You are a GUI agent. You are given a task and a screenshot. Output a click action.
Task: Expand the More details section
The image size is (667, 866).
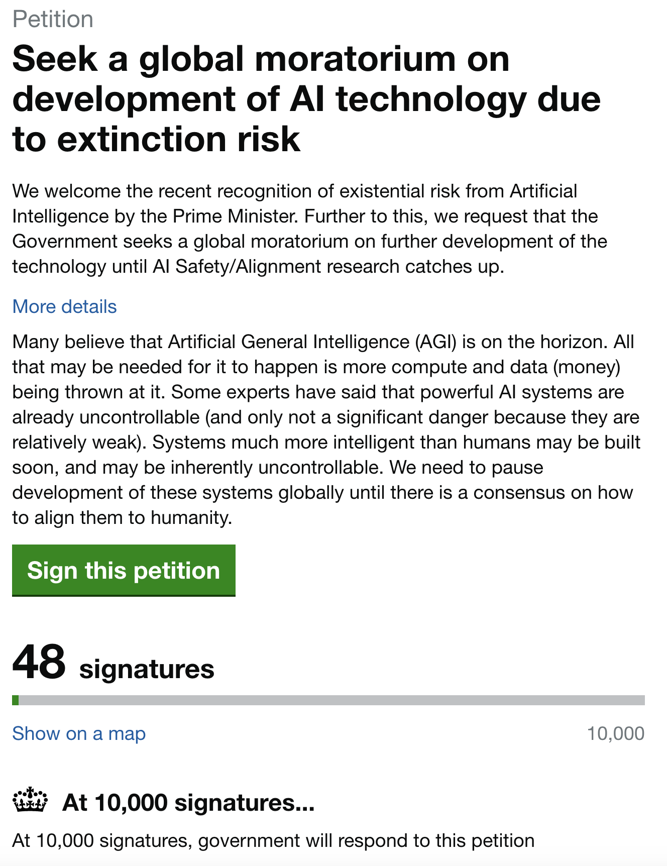tap(64, 306)
